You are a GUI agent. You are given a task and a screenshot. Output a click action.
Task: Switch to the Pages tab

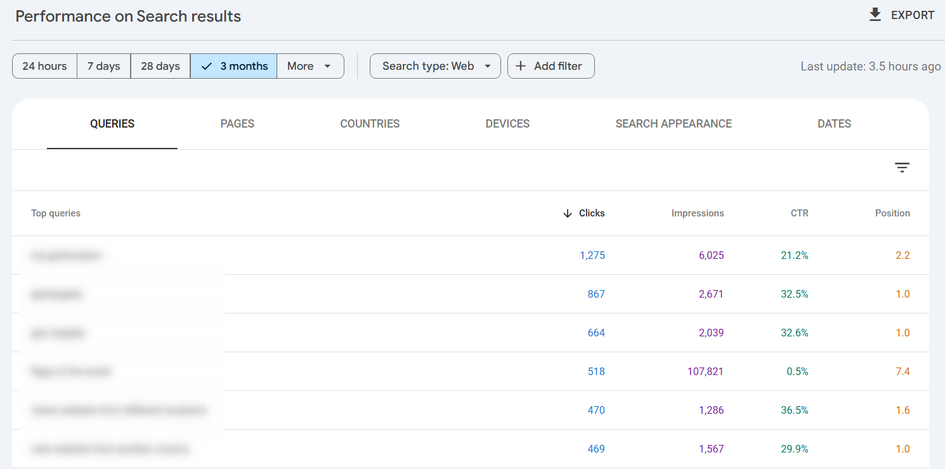[237, 124]
